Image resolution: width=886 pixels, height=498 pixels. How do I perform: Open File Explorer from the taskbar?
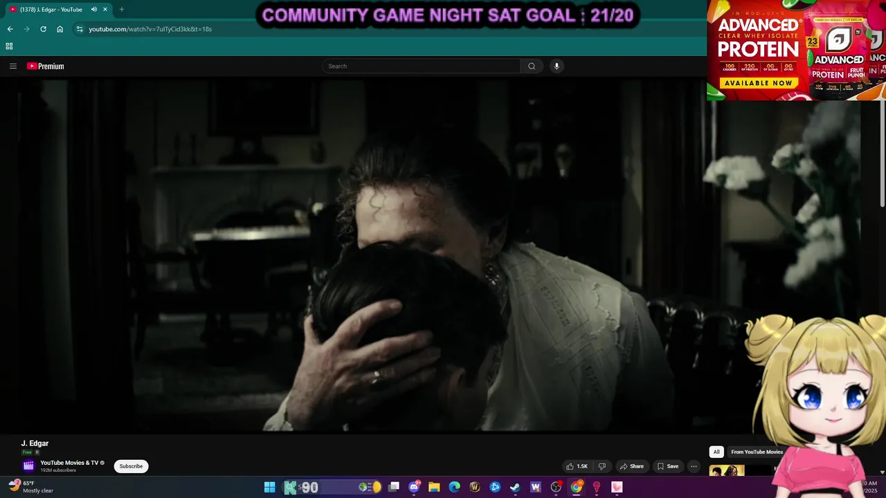point(434,488)
